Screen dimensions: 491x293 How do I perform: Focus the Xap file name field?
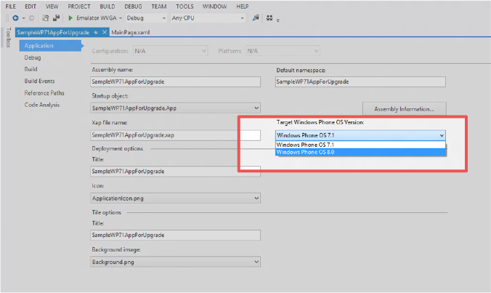(175, 135)
